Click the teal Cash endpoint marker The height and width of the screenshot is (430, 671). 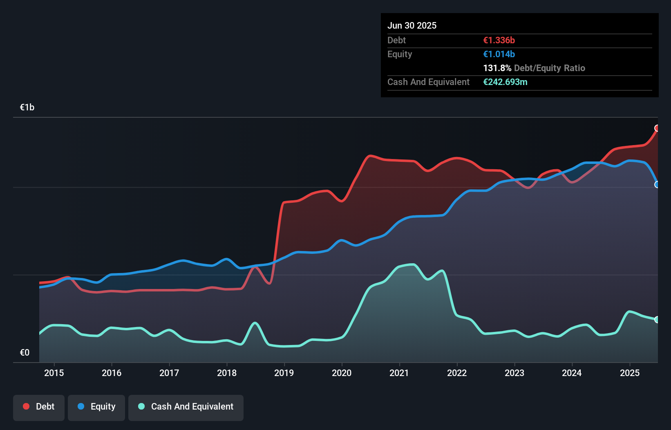pyautogui.click(x=657, y=320)
